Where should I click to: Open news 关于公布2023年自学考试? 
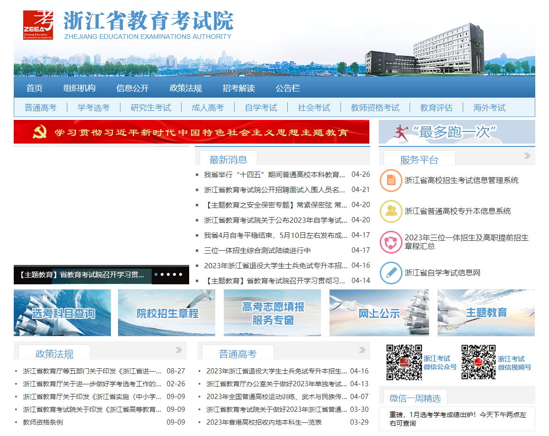(x=275, y=220)
